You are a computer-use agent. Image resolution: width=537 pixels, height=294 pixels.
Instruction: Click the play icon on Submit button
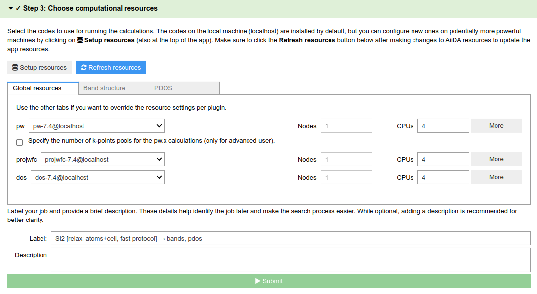tap(257, 281)
